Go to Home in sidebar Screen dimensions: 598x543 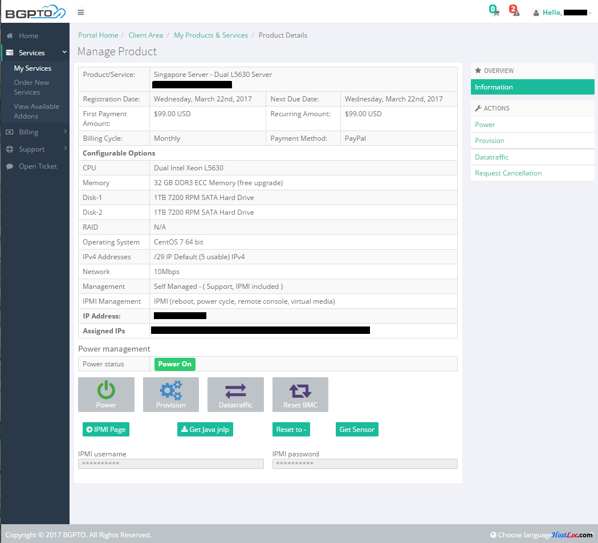point(29,36)
